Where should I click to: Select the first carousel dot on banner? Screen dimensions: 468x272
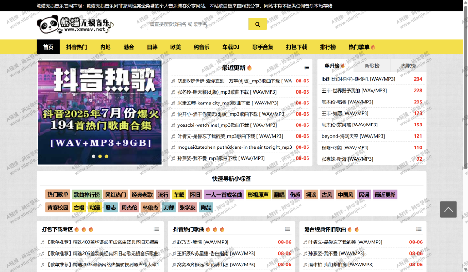click(x=94, y=156)
